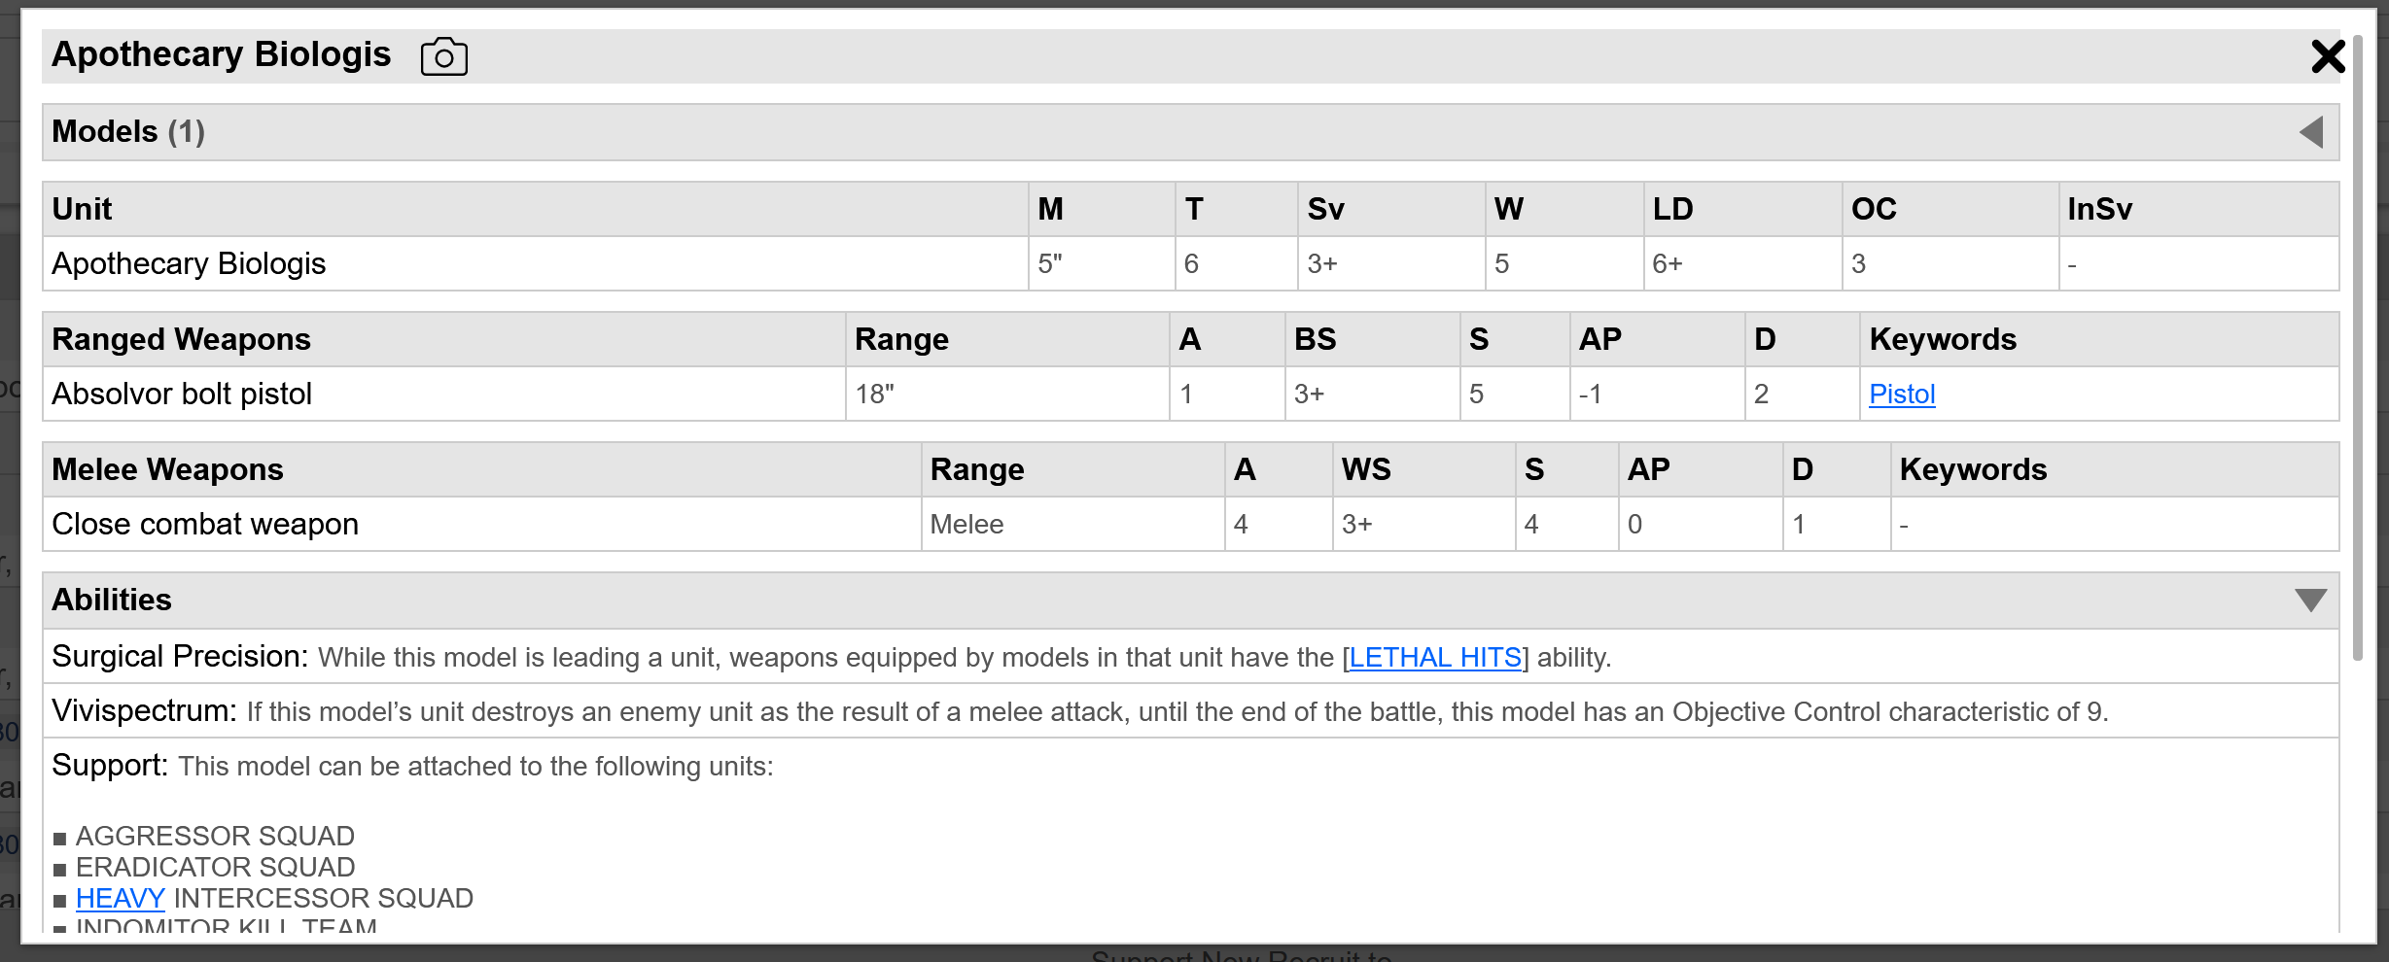Click the Ranged Weapons table header

pyautogui.click(x=181, y=339)
